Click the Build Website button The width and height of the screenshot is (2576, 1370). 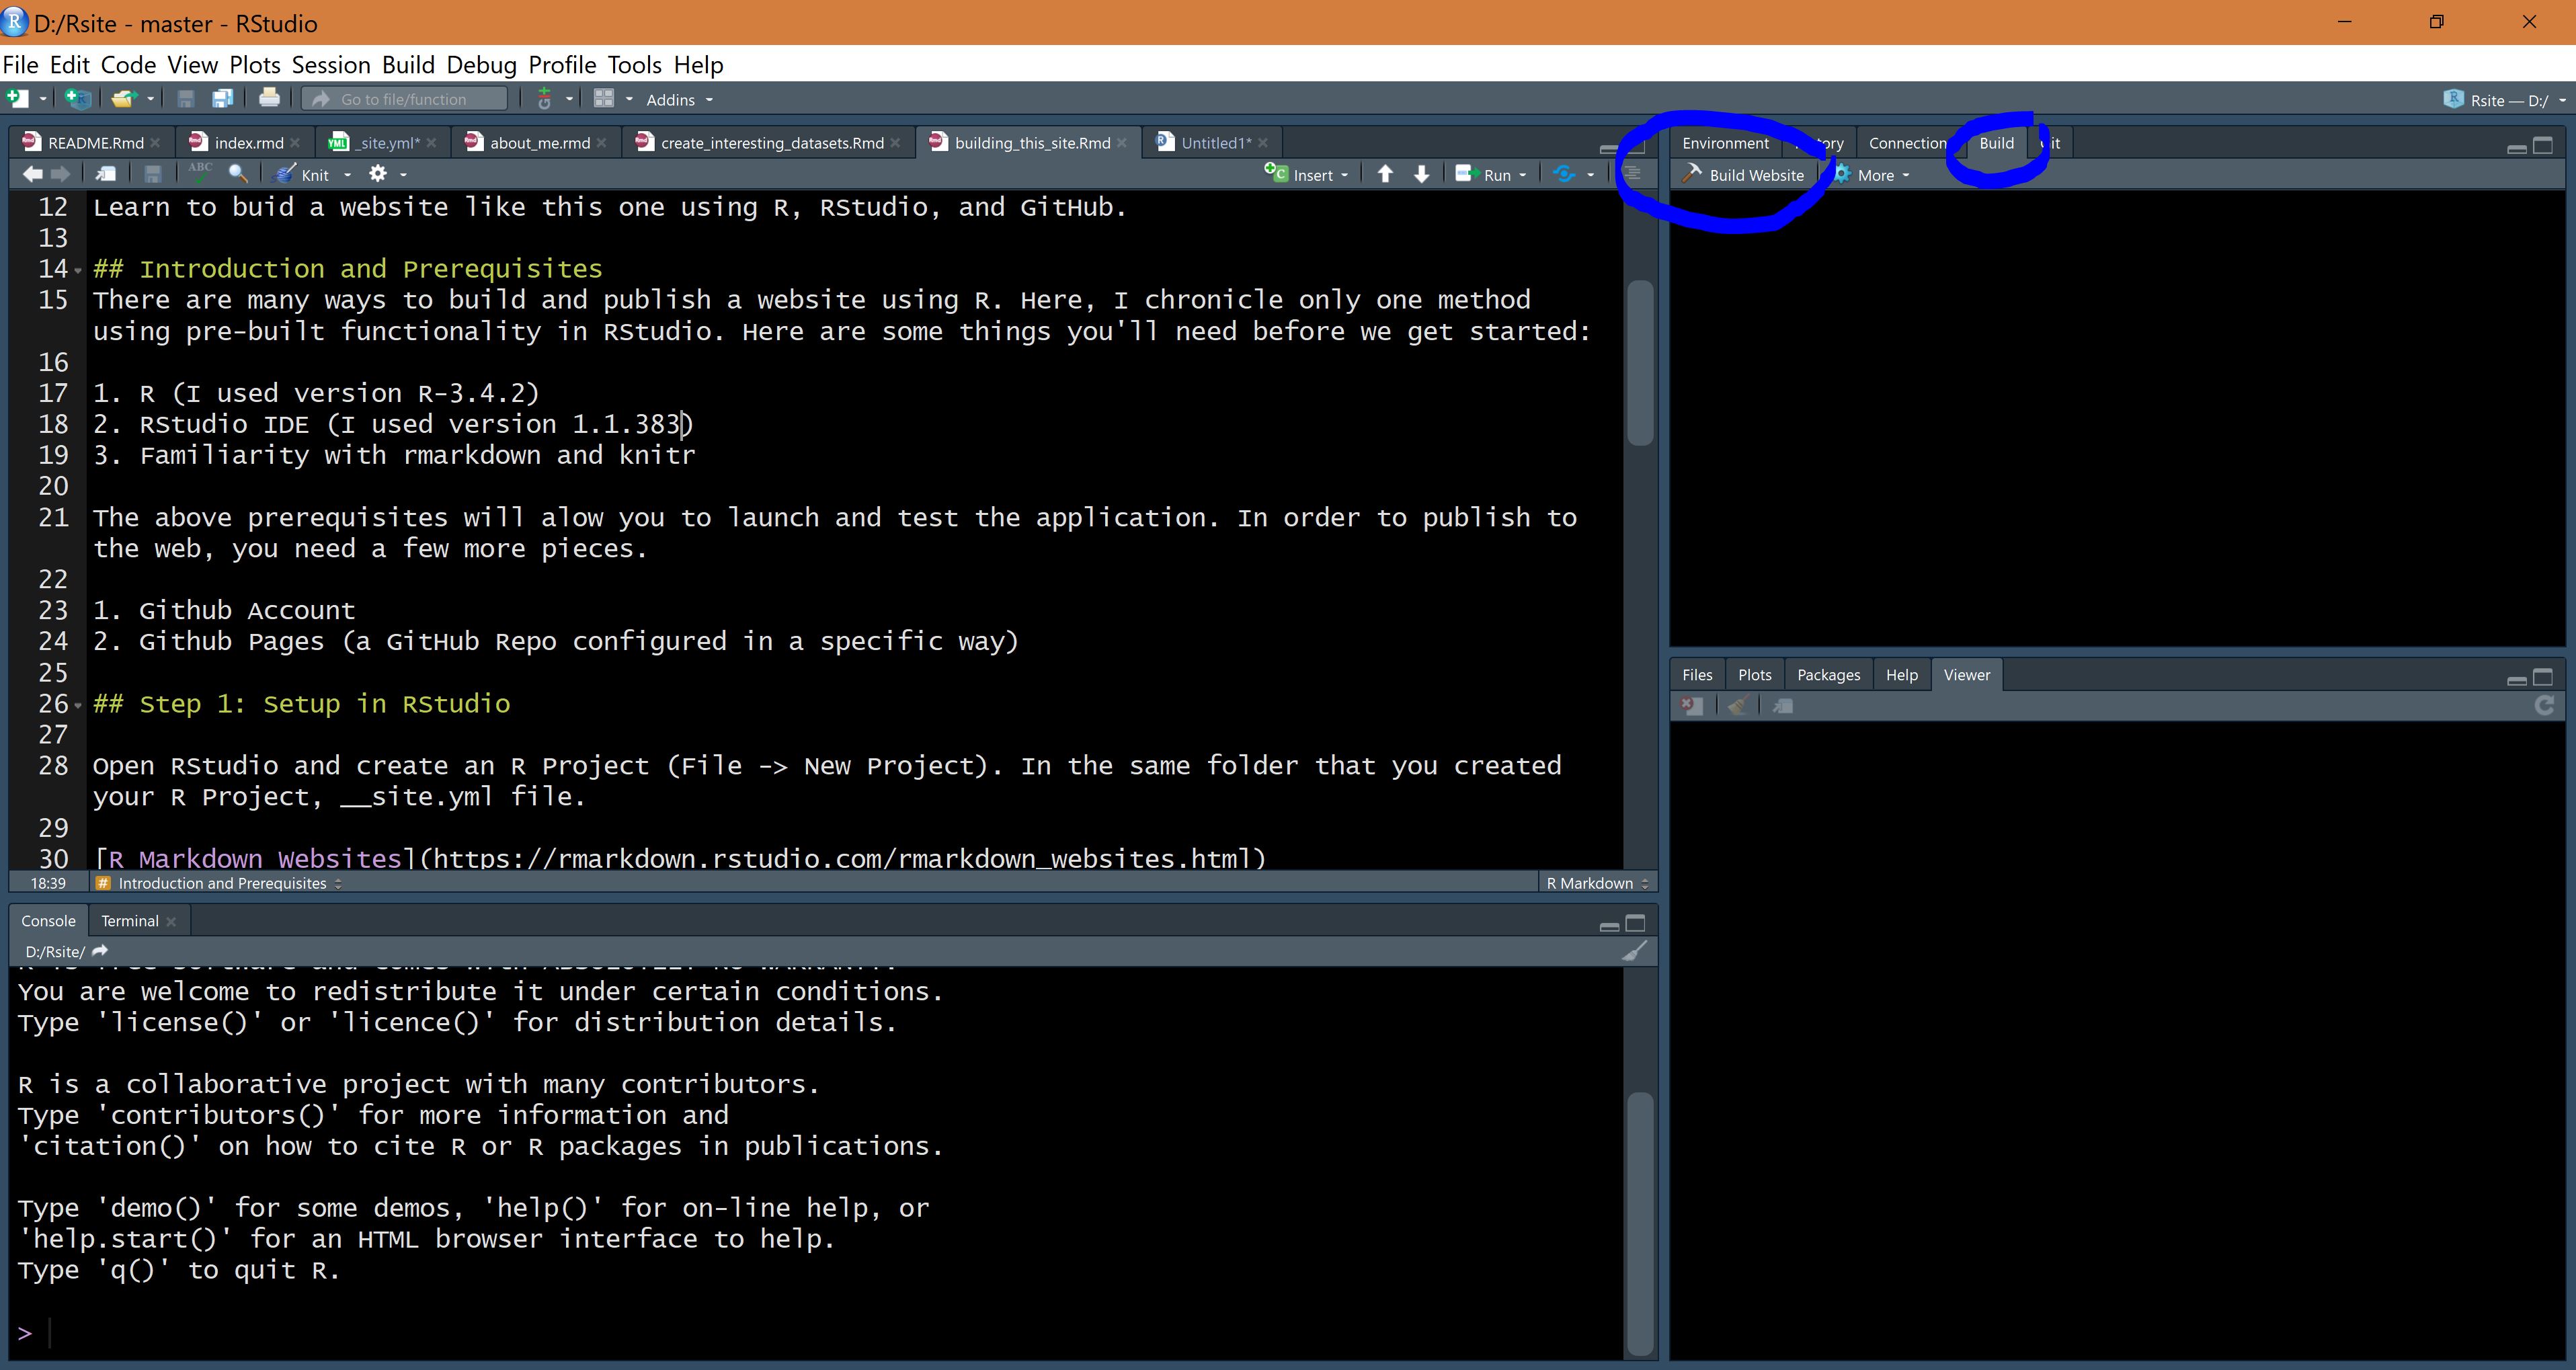(1745, 175)
